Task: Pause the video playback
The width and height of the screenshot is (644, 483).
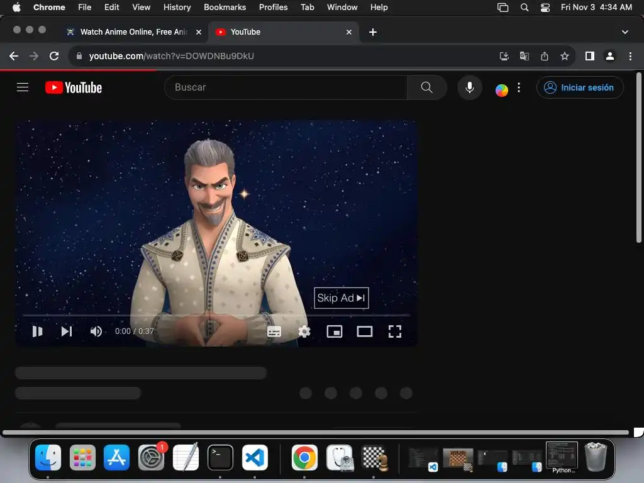Action: tap(37, 331)
